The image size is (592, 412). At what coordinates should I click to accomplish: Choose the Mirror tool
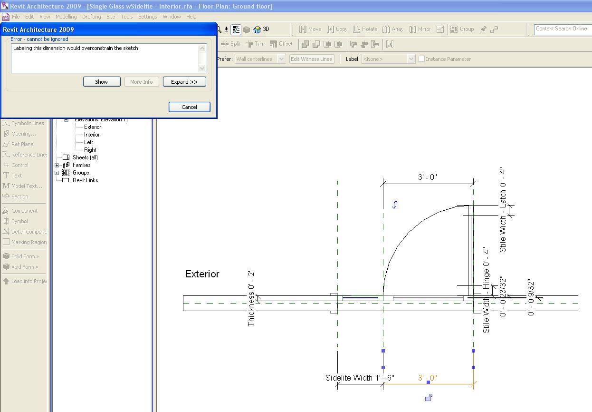click(420, 29)
